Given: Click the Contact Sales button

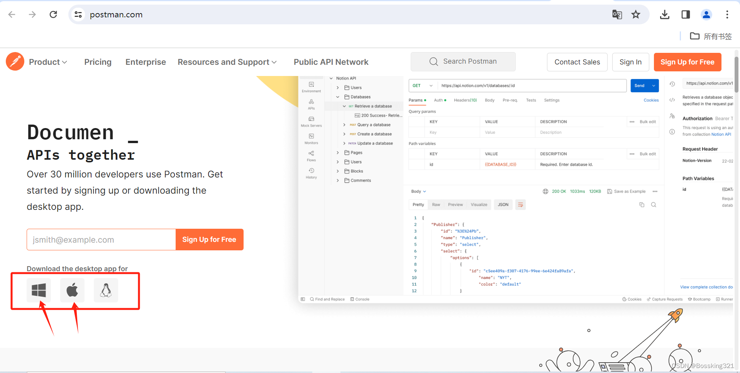Looking at the screenshot, I should [577, 62].
